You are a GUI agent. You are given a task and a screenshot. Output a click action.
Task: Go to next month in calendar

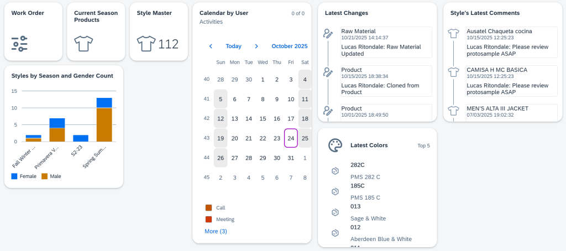(x=256, y=46)
